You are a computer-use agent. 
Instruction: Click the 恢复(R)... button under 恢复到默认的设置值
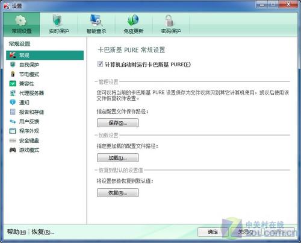tap(118, 193)
